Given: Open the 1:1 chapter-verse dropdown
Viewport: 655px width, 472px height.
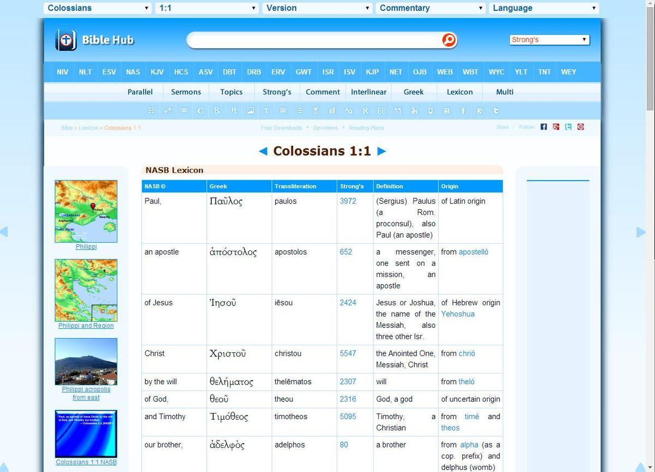Looking at the screenshot, I should click(207, 8).
